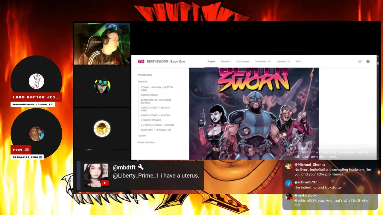
Task: Select Project story in sidebar
Action: [145, 75]
